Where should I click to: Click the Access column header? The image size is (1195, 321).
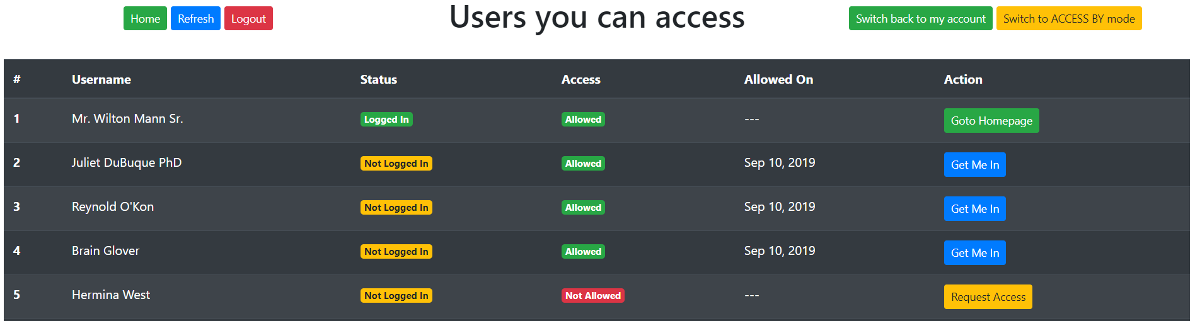tap(580, 79)
